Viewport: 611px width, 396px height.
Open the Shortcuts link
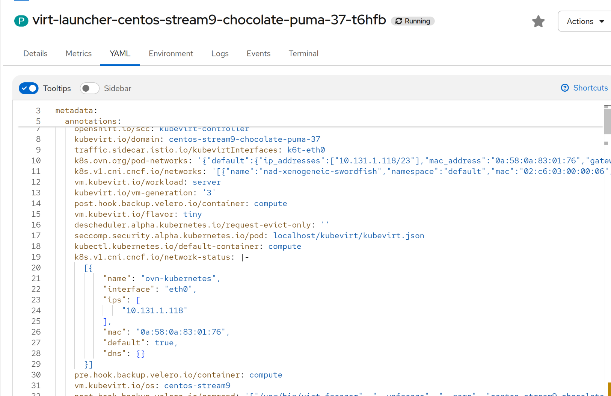tap(590, 88)
